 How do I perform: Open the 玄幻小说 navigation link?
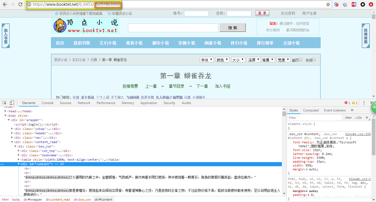pos(108,43)
